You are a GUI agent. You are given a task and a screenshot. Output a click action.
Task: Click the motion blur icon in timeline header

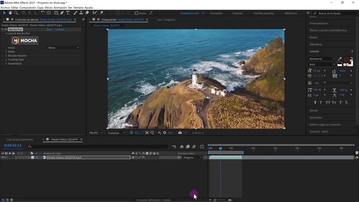[x=194, y=146]
